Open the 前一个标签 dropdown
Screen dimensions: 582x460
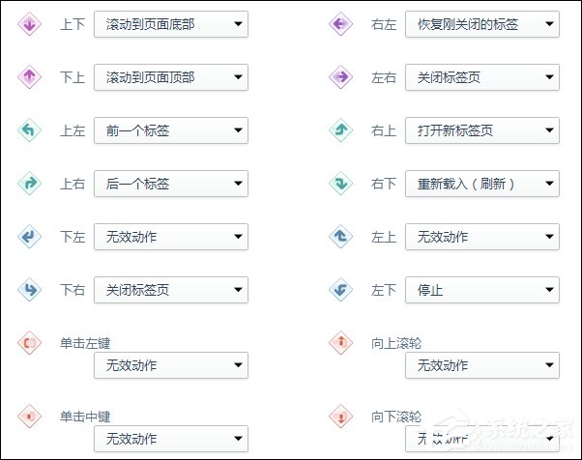[x=170, y=130]
